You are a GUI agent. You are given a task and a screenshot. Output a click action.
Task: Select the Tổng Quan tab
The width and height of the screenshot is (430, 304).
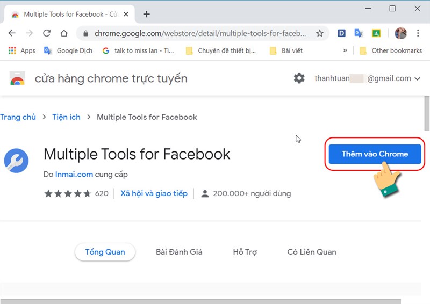click(x=105, y=252)
